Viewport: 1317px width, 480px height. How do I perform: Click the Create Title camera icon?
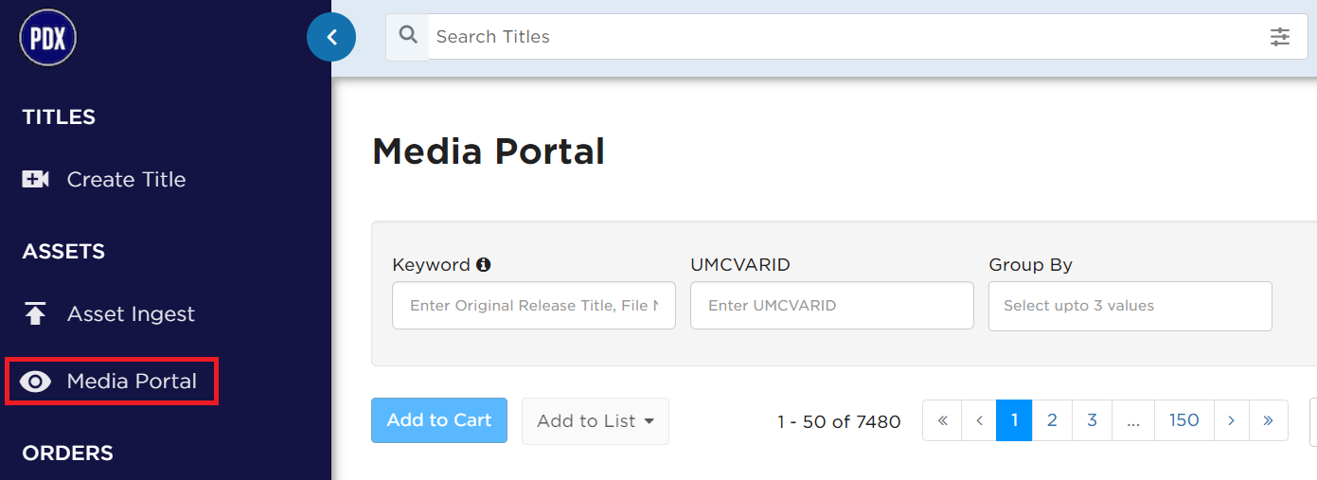[36, 179]
